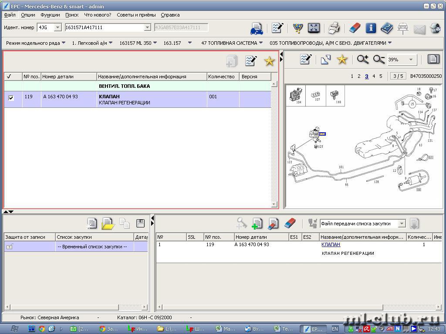Expand the 47 ТОПЛИВНАЯ СИСТЕМА group dropdown
This screenshot has height=334, width=446.
point(261,43)
